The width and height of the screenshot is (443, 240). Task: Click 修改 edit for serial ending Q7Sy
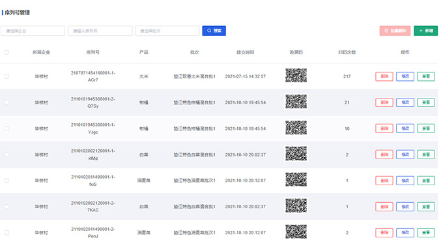tap(405, 102)
